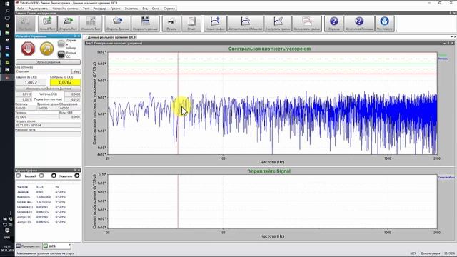The width and height of the screenshot is (457, 257).
Task: Click the stop code field in control panel
Action: 43,71
